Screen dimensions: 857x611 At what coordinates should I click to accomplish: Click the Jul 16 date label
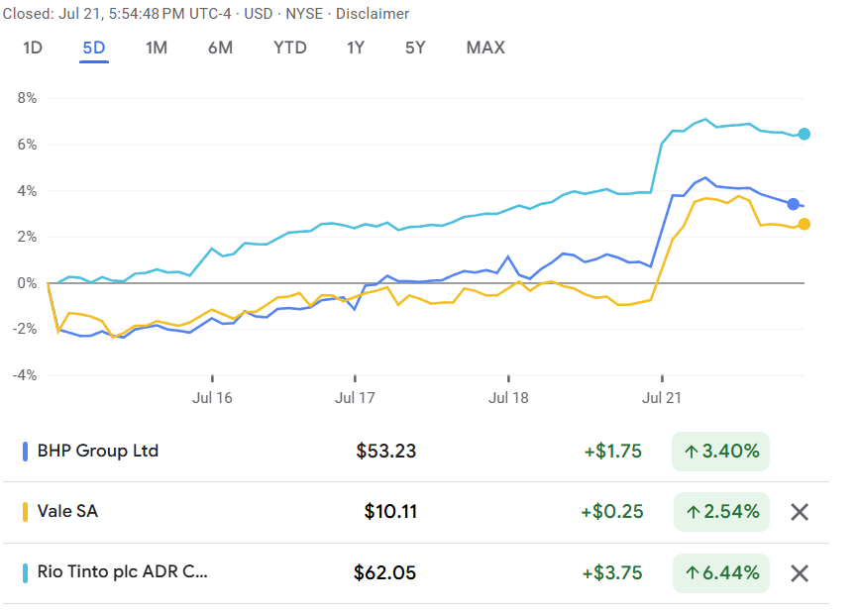pos(212,398)
